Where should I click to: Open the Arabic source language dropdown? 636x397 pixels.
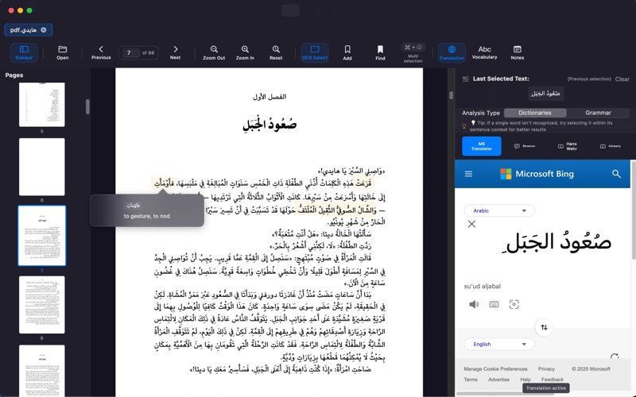[499, 210]
